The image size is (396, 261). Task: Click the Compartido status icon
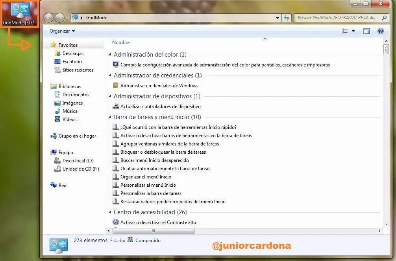click(130, 239)
